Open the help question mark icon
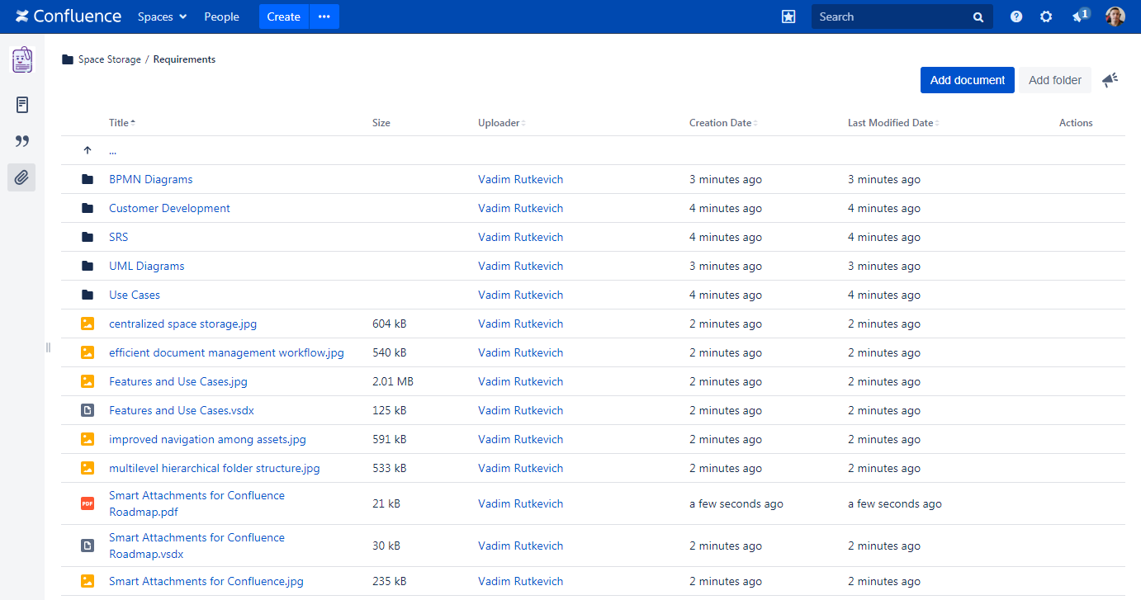Viewport: 1141px width, 600px height. (1016, 17)
